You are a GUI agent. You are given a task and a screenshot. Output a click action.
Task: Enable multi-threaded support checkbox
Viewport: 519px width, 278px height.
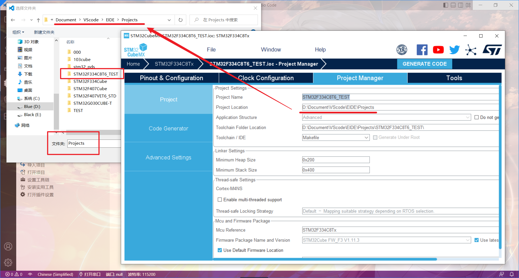click(x=220, y=200)
